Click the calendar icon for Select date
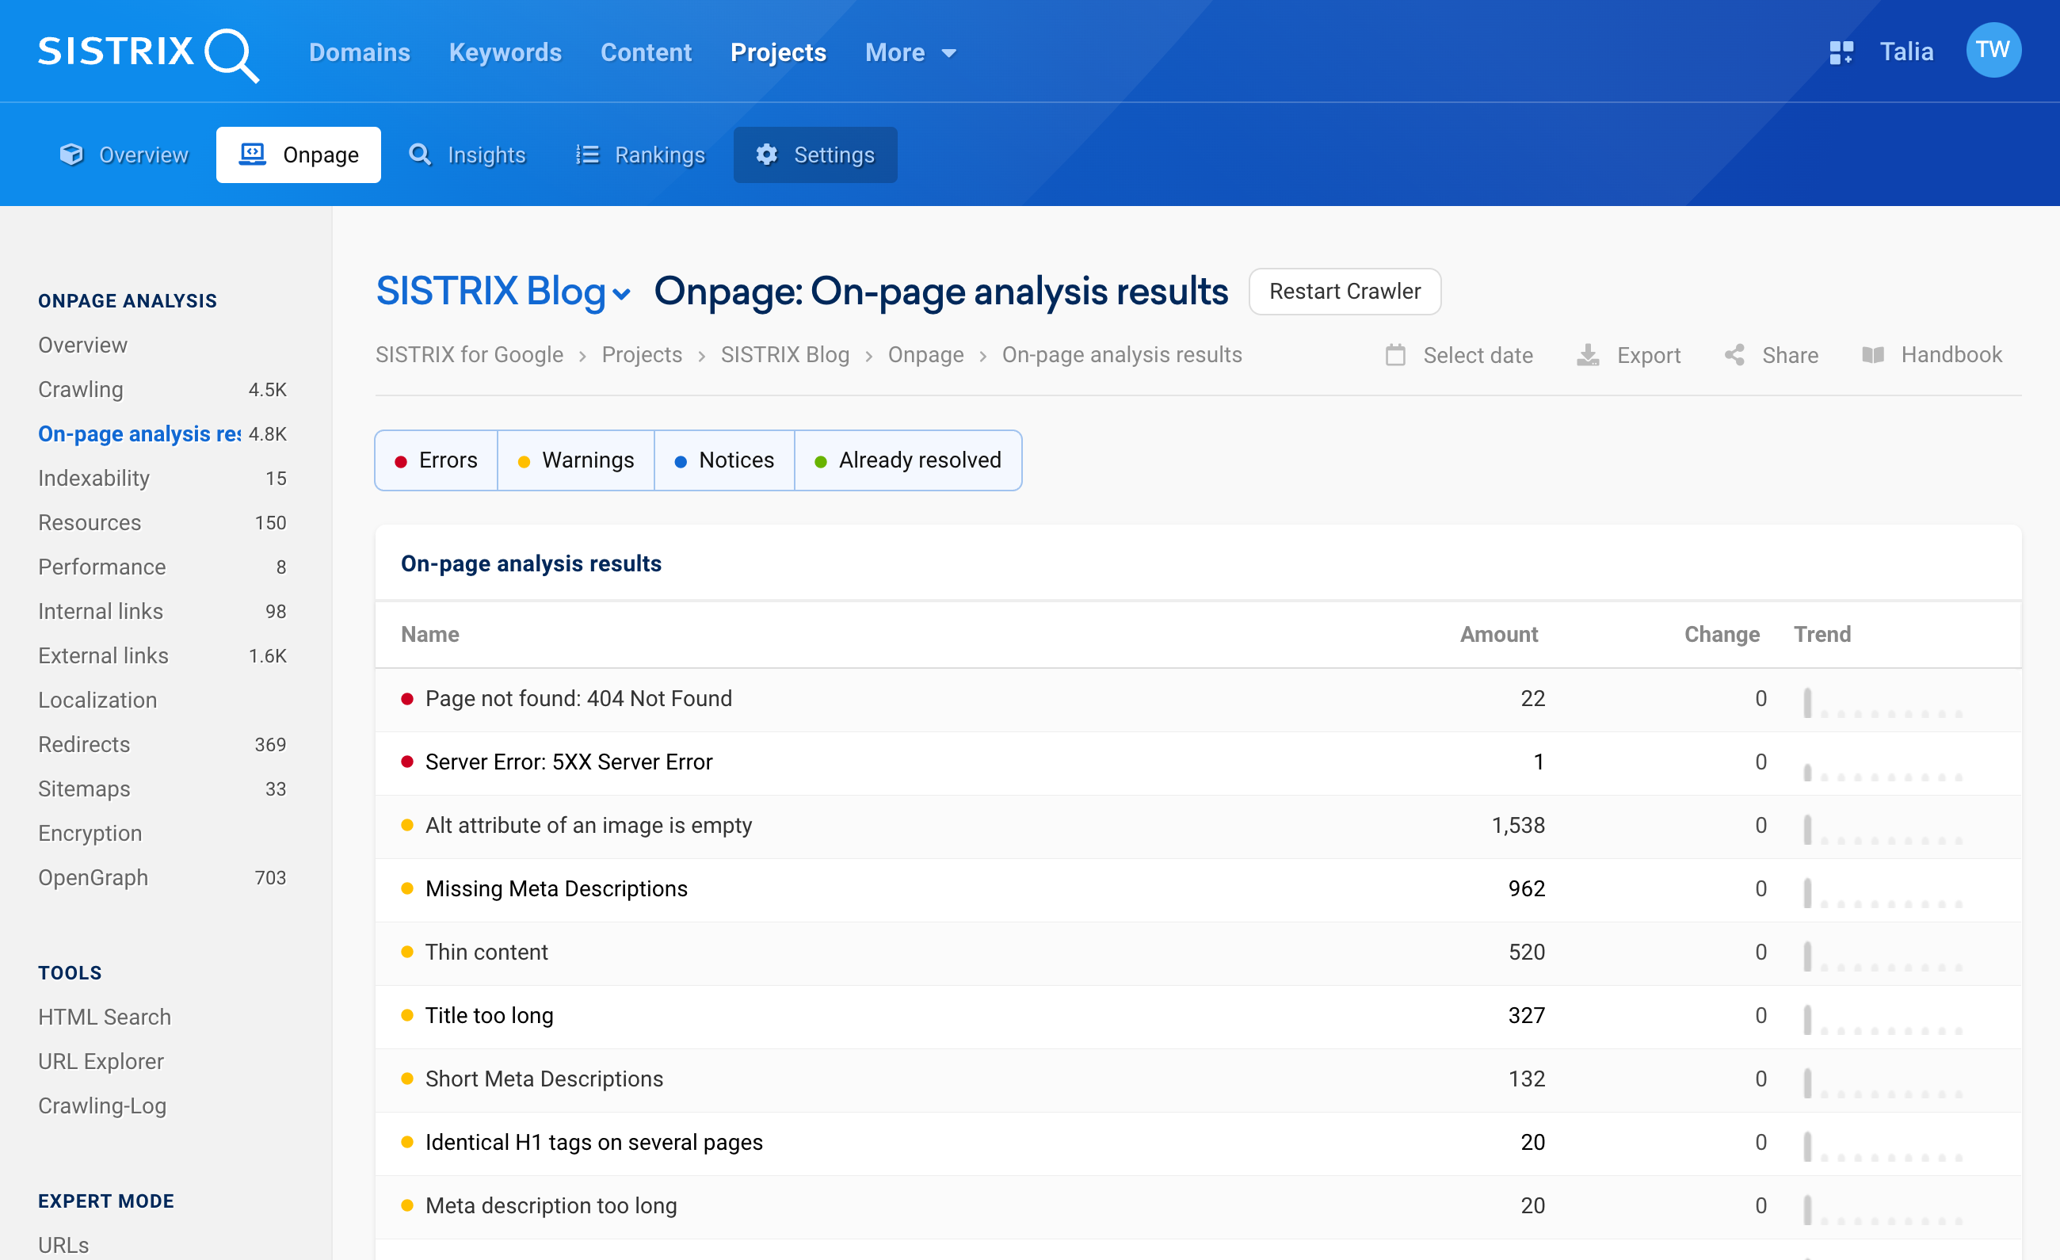The image size is (2060, 1260). coord(1395,355)
